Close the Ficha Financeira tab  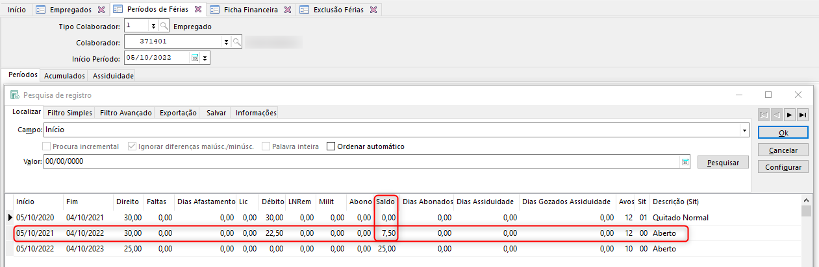[288, 10]
